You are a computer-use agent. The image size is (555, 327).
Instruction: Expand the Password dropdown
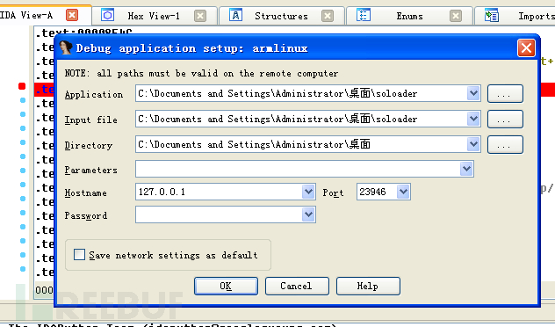click(x=308, y=214)
